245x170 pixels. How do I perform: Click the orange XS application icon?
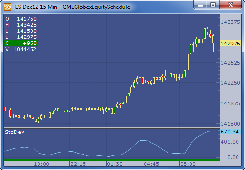(x=8, y=7)
